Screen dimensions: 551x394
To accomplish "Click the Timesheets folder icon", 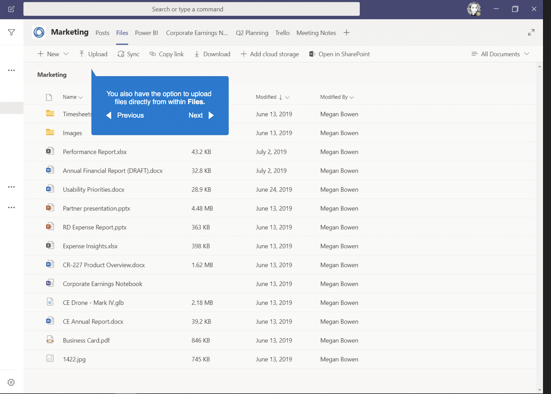I will coord(50,114).
